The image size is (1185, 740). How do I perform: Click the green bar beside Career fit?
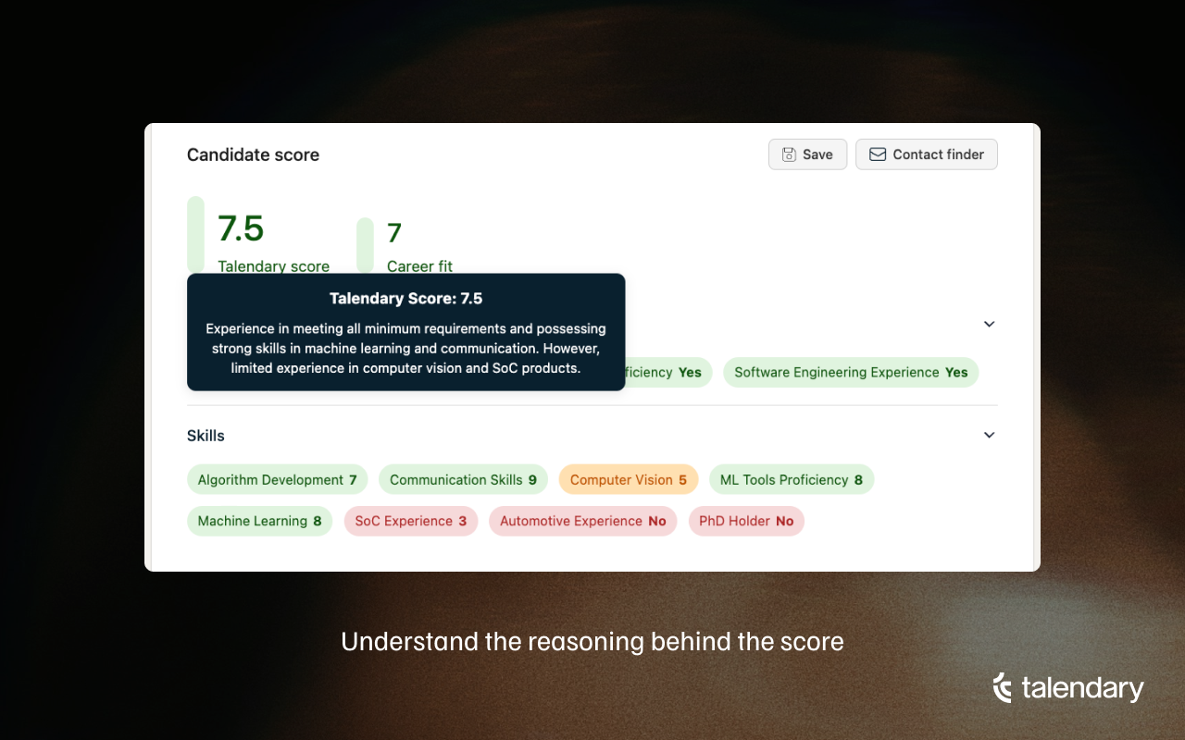tap(365, 246)
